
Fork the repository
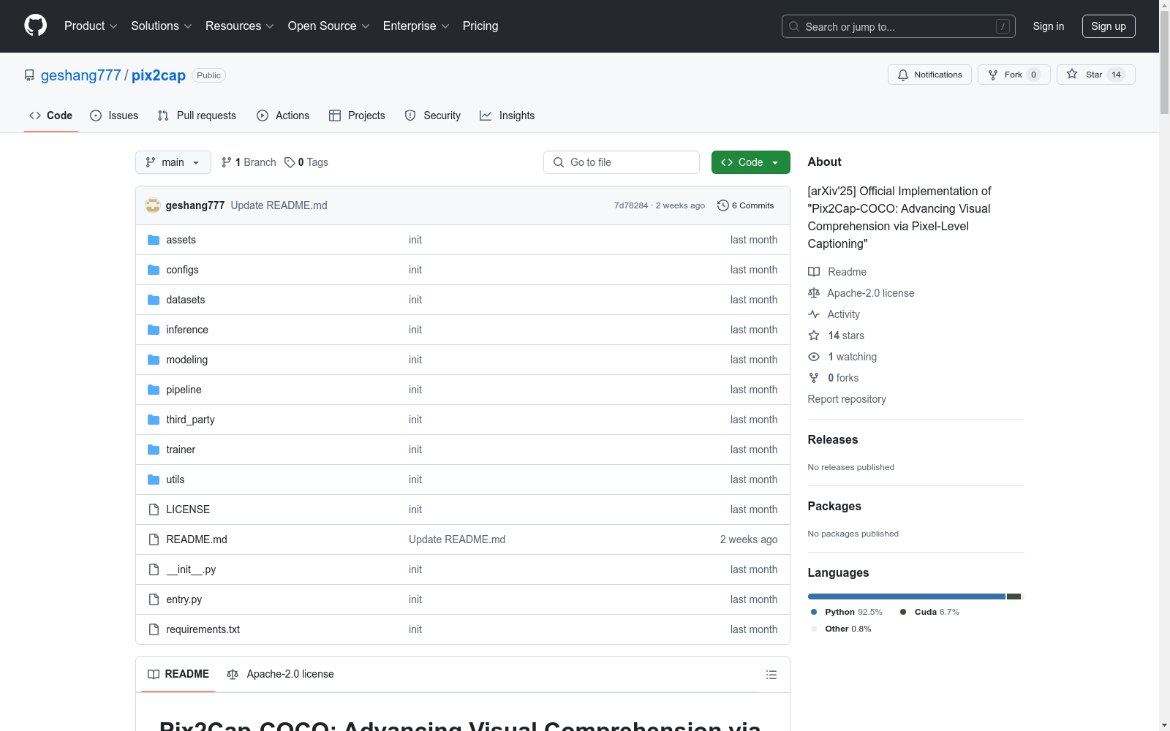[x=1014, y=75]
